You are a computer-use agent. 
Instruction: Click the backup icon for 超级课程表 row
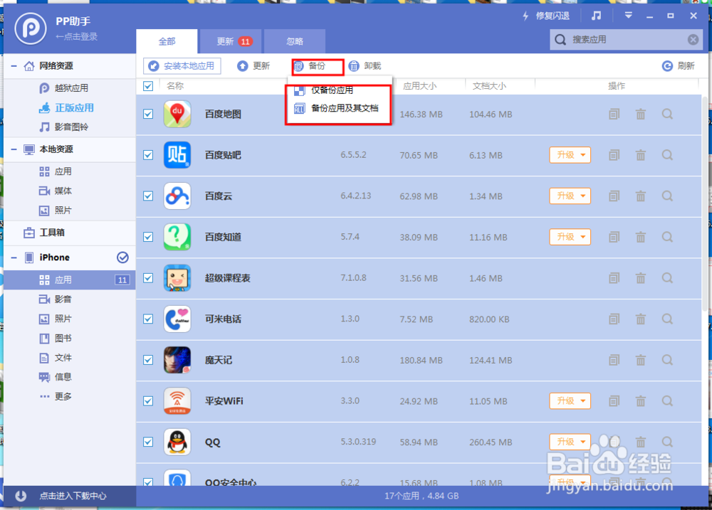click(x=614, y=278)
